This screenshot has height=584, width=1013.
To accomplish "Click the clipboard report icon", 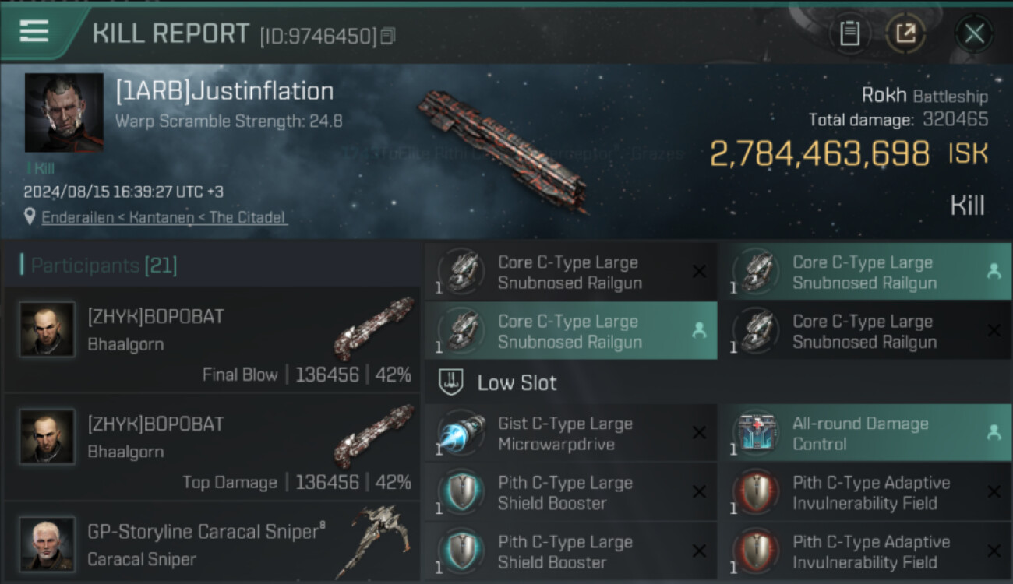I will 849,33.
